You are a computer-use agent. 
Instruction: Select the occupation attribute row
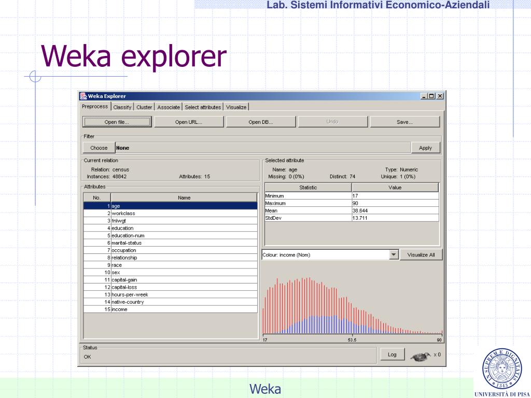point(170,250)
